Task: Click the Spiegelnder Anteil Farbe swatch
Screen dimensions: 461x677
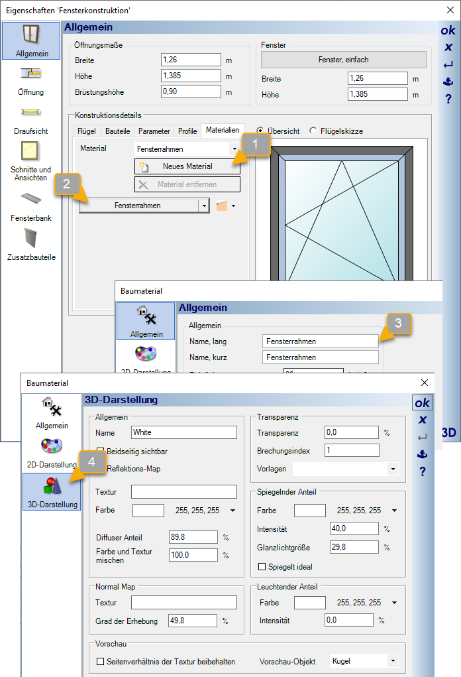Action: 309,511
